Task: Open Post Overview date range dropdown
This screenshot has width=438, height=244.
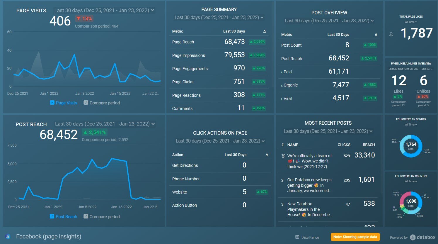Action: tap(329, 21)
